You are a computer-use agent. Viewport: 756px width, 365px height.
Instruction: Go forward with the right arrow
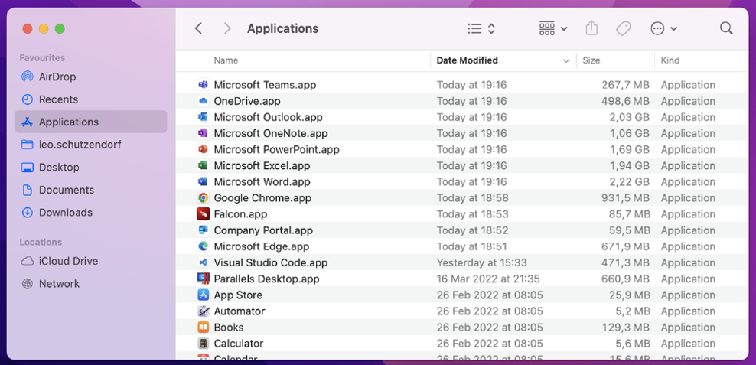227,28
